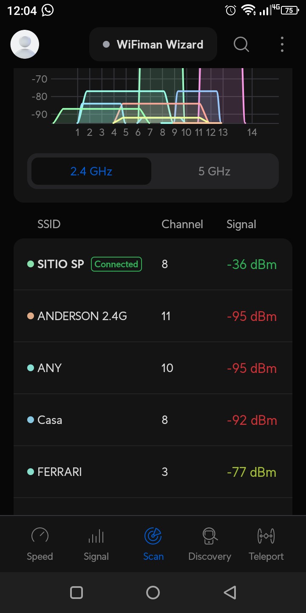Open the WiFiman Wizard selector

[x=153, y=44]
